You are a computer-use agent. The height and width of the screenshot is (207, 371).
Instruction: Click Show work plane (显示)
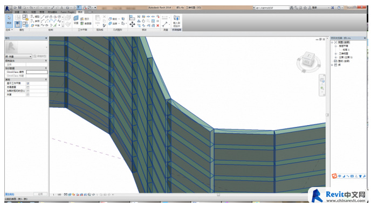click(x=85, y=19)
